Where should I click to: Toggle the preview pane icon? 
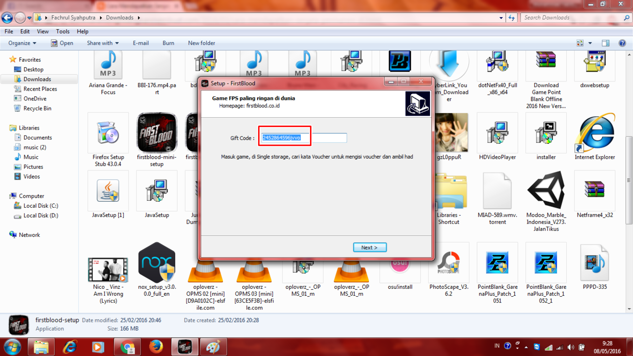click(x=606, y=43)
